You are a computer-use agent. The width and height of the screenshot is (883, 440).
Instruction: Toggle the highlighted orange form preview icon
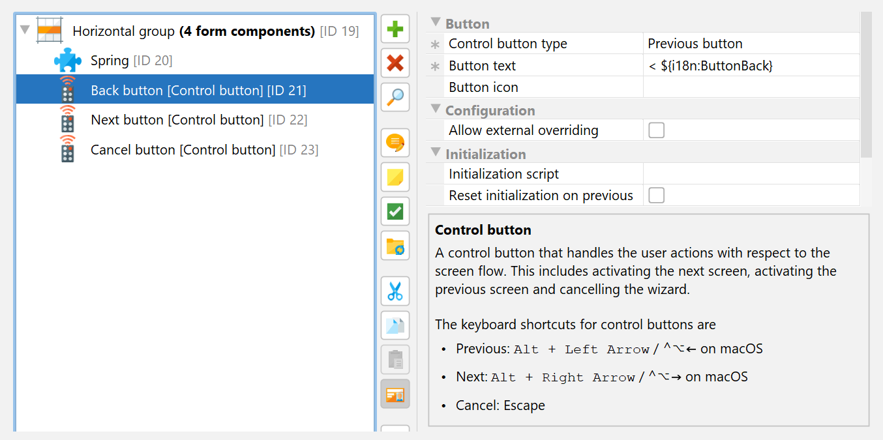[x=395, y=394]
